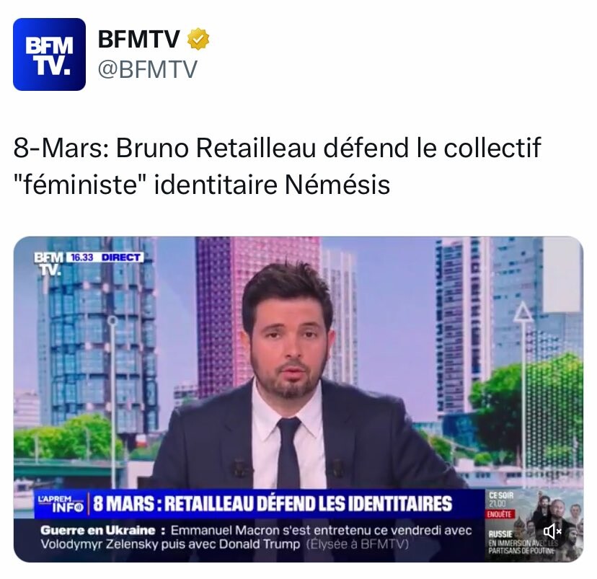Click the L'APREM INFO logo

tap(61, 503)
